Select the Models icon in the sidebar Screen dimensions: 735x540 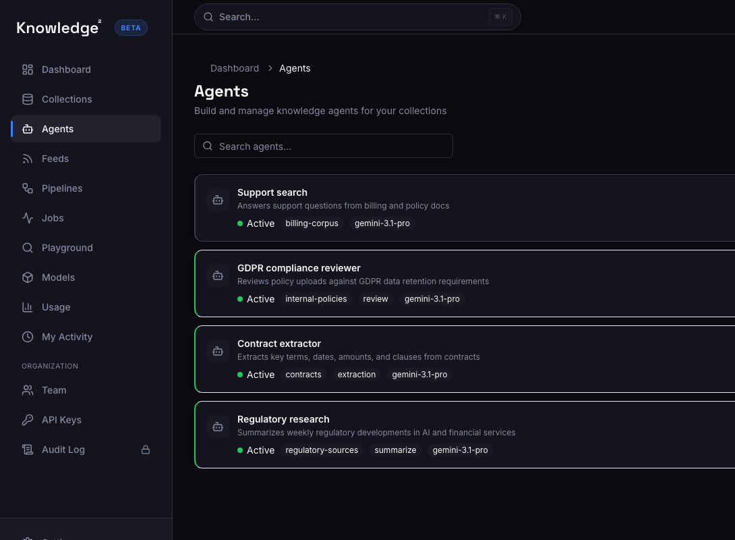[28, 277]
